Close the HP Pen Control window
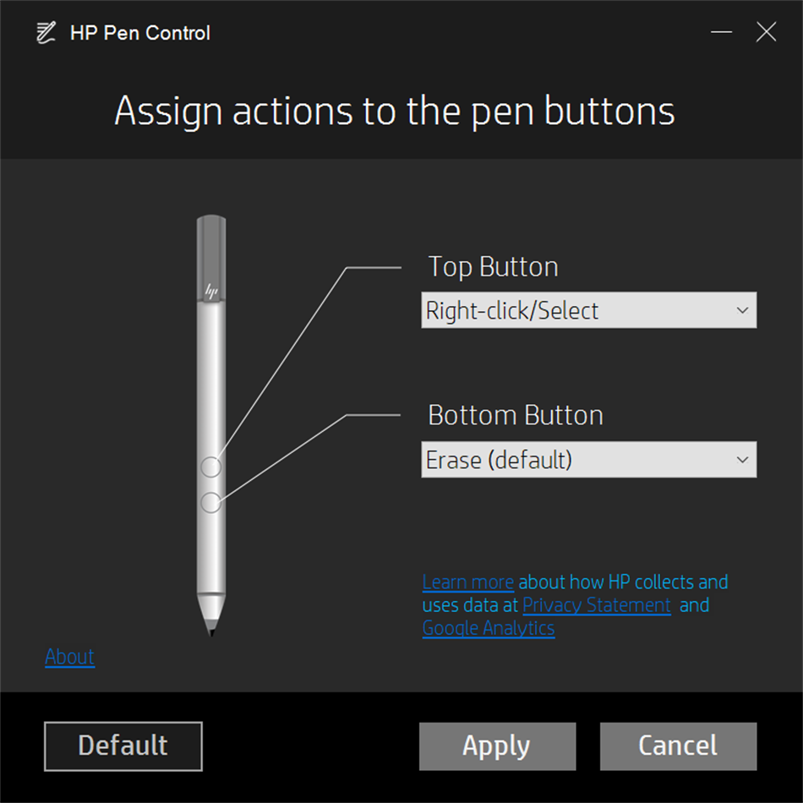 766,33
